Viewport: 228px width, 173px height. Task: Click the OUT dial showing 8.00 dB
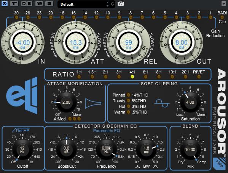point(181,42)
